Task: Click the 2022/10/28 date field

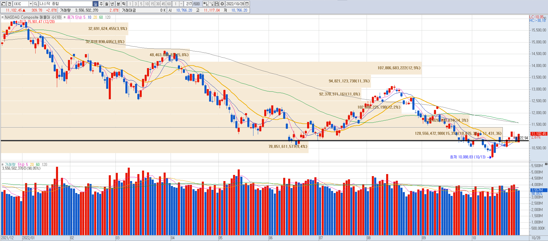Action: pos(235,4)
